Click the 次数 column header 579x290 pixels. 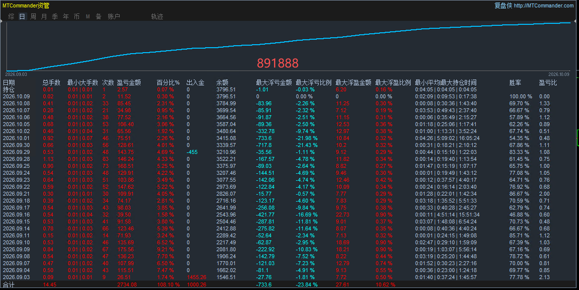[x=108, y=82]
